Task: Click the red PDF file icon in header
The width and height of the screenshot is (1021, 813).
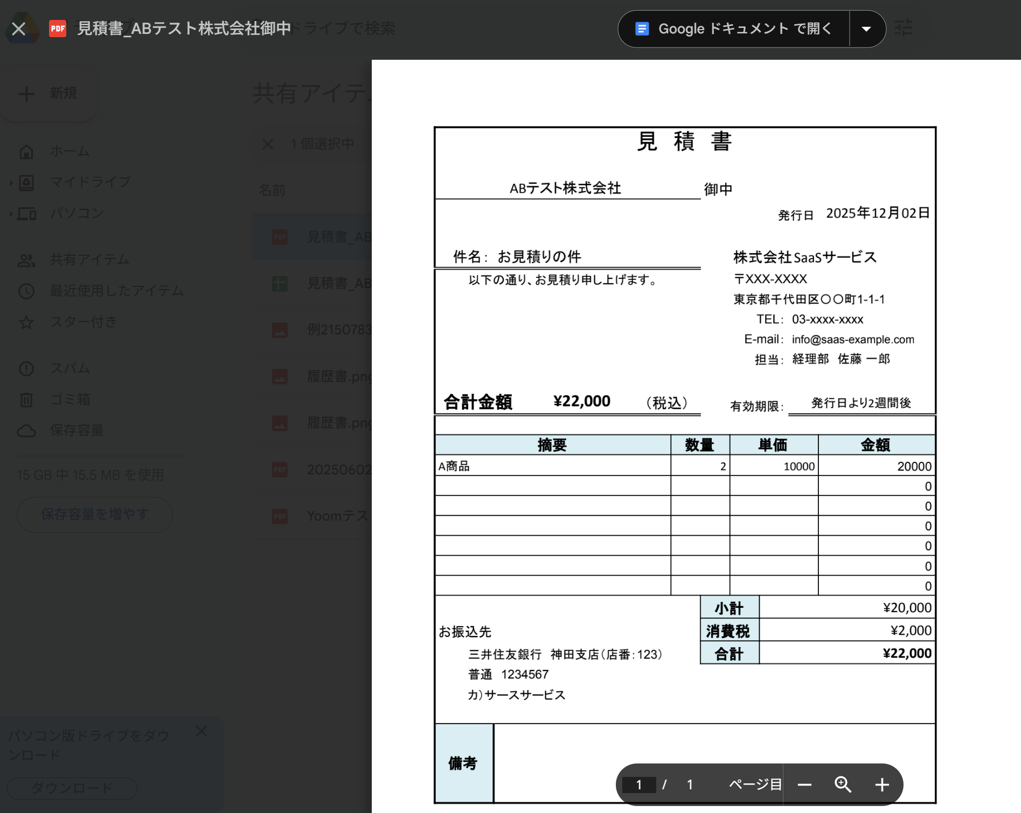Action: [58, 29]
